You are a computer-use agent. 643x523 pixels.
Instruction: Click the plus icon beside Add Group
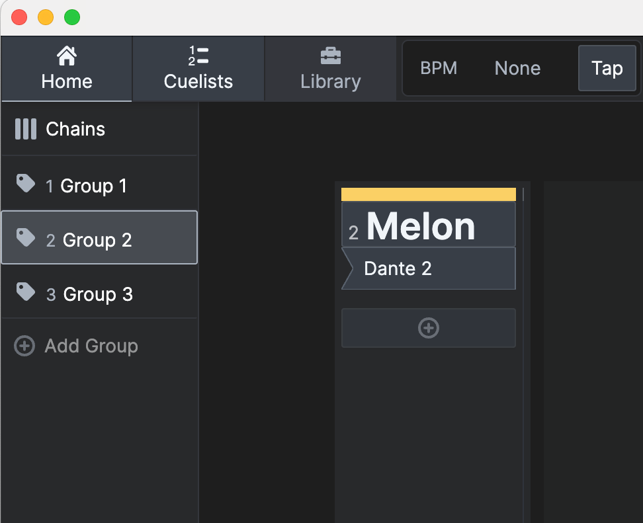point(24,346)
